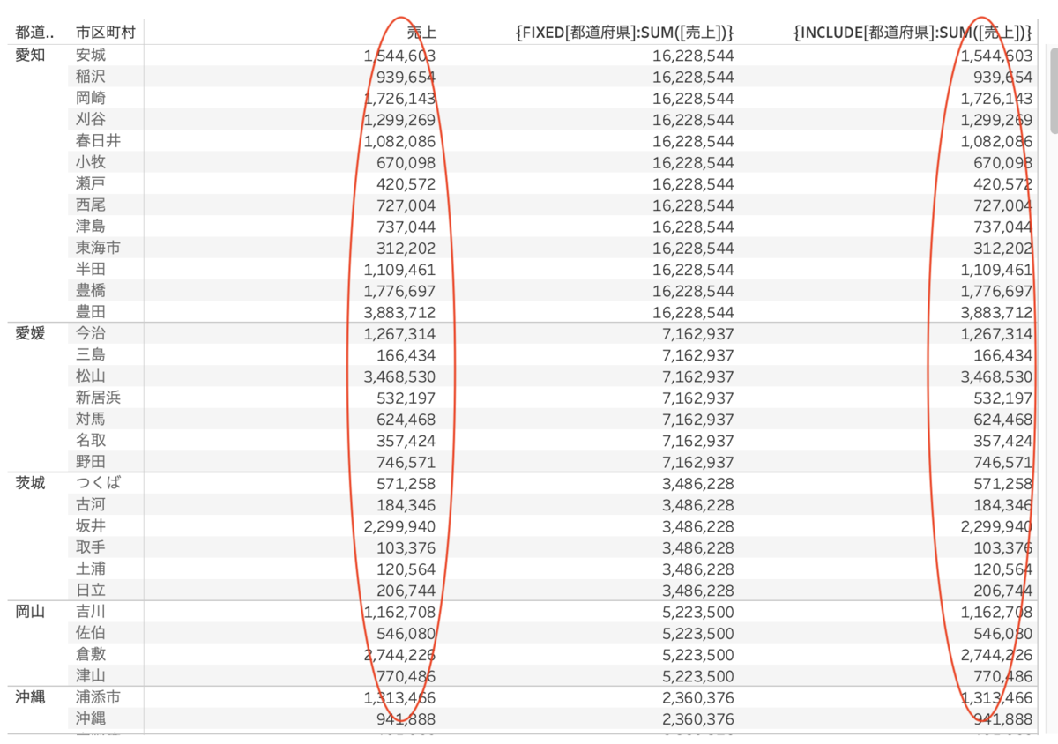Click the 佐伯 city row label

[90, 633]
